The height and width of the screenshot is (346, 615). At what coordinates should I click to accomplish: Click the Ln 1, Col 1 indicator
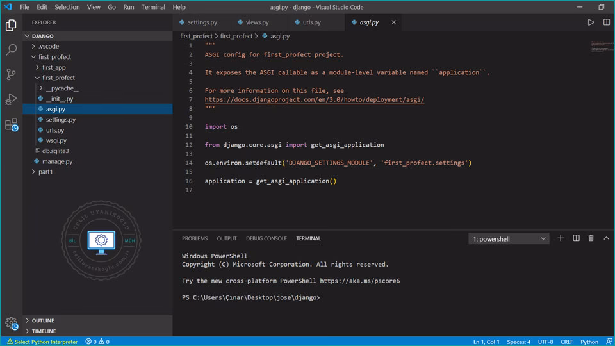click(486, 342)
